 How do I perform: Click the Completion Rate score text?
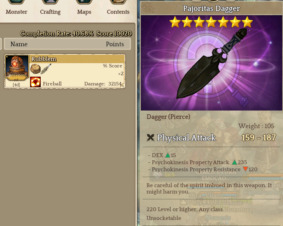point(76,34)
